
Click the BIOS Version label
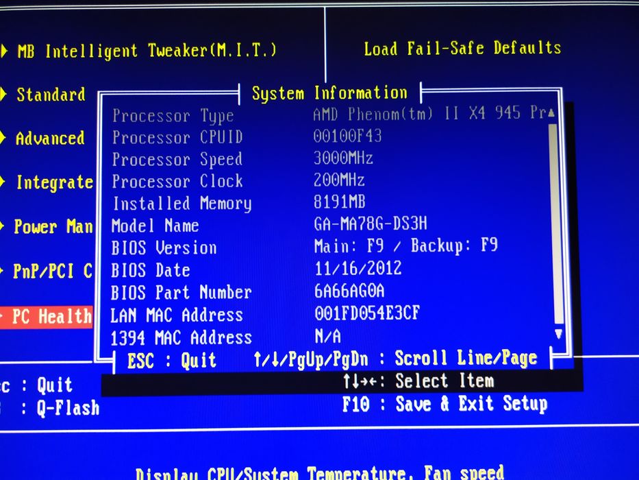pos(164,248)
